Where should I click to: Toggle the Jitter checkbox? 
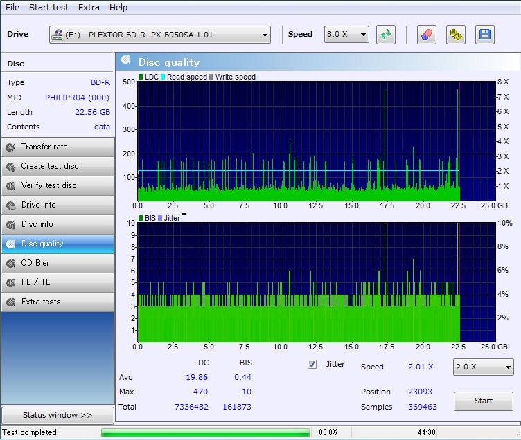point(312,364)
